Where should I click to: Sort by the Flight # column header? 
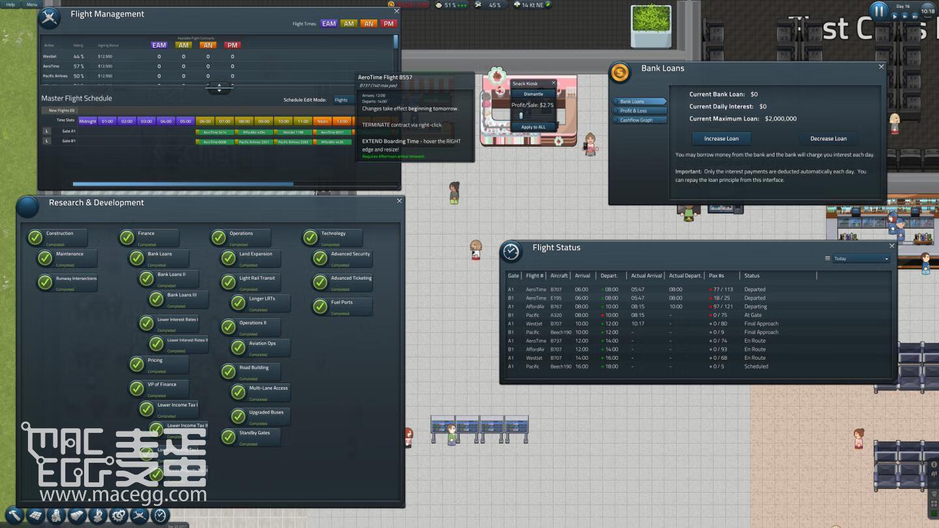click(534, 276)
